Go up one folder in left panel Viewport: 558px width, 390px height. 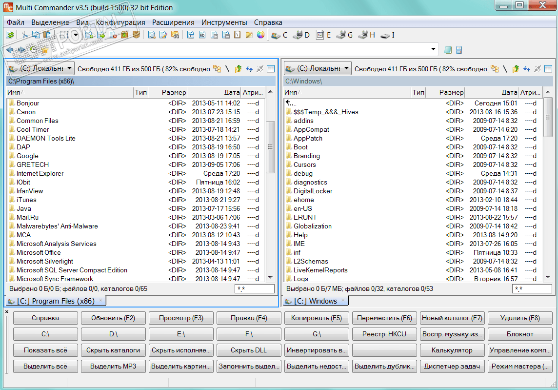[x=238, y=69]
